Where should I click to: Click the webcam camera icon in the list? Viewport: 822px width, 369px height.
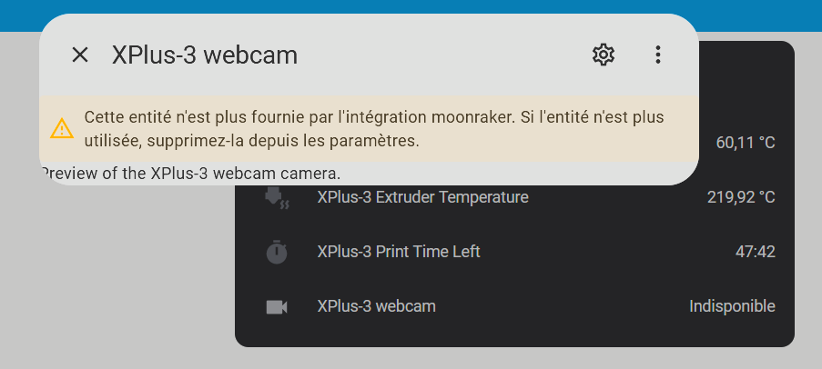pyautogui.click(x=277, y=307)
